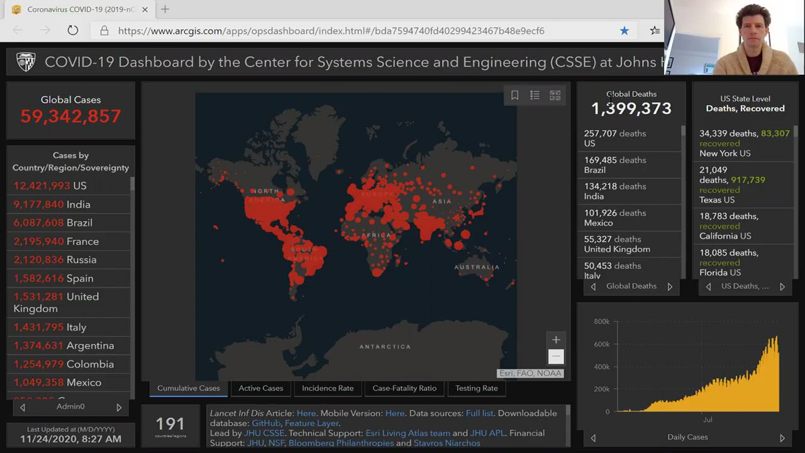Open the Case-Fatality Ratio tab
Screen dimensions: 805x453
coord(404,388)
